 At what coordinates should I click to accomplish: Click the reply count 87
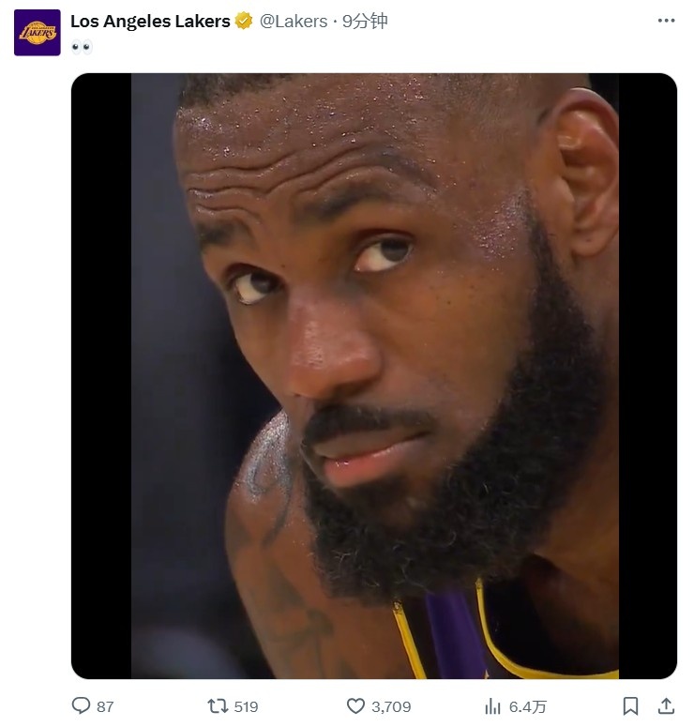(105, 706)
